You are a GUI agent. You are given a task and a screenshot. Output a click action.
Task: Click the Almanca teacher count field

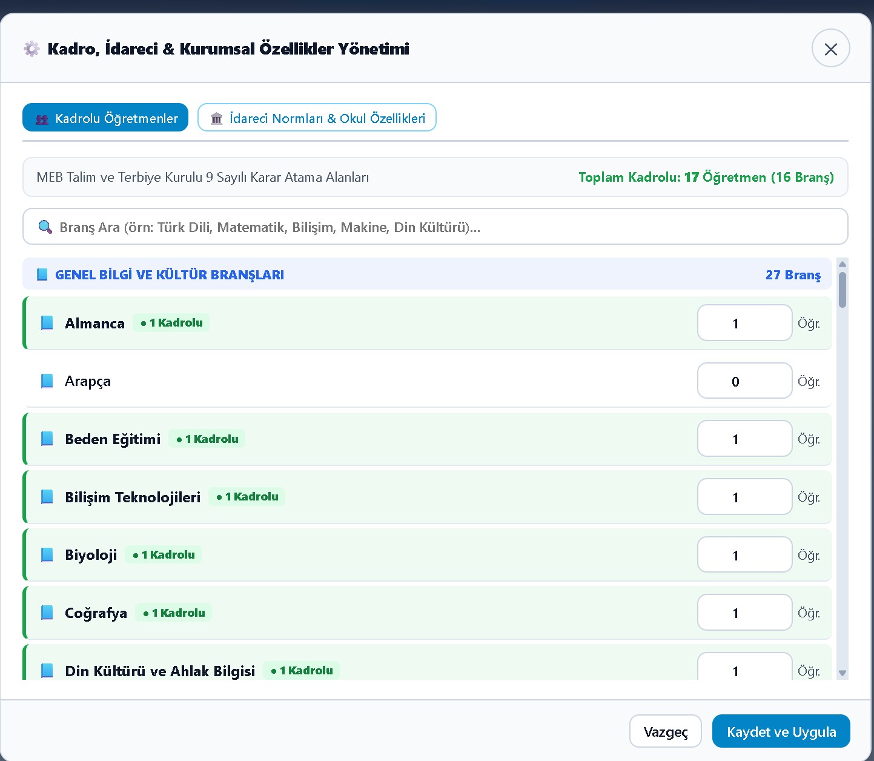[745, 323]
